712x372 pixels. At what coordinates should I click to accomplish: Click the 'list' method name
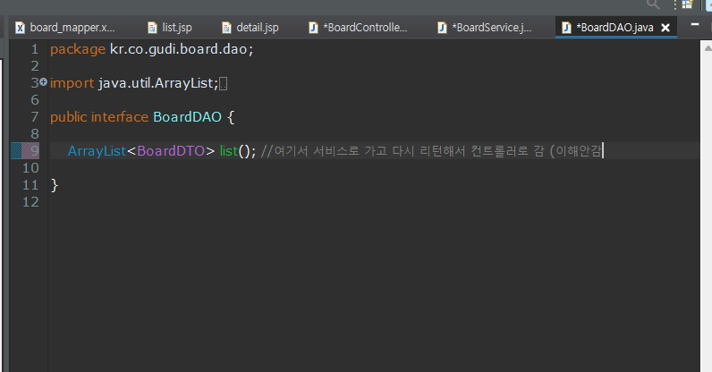coord(229,151)
